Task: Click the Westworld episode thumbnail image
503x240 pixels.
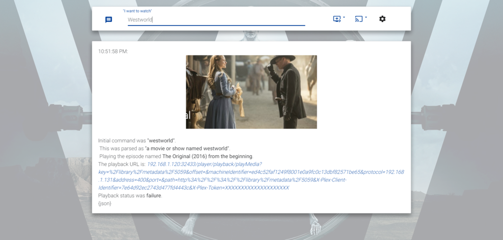Action: pyautogui.click(x=251, y=92)
